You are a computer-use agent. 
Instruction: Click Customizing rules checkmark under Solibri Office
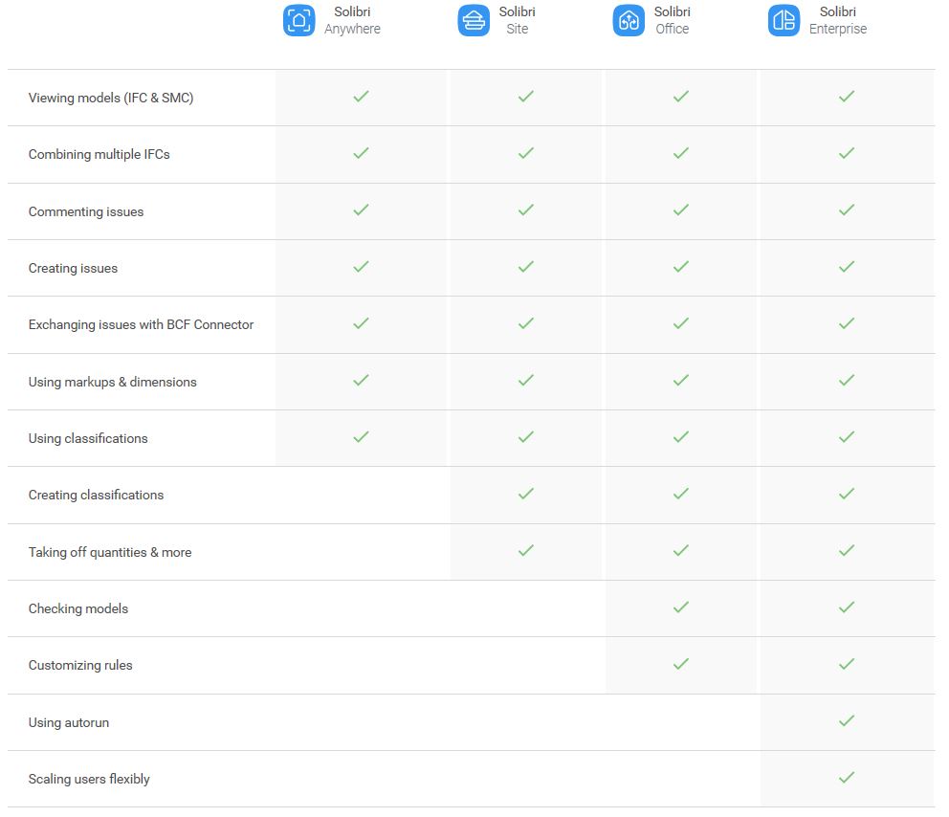[x=681, y=664]
